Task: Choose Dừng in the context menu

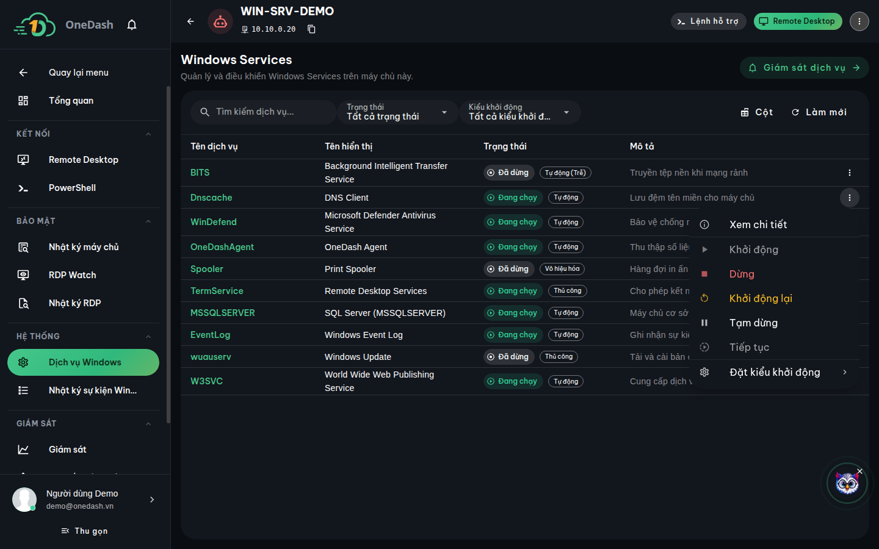Action: pos(774,274)
